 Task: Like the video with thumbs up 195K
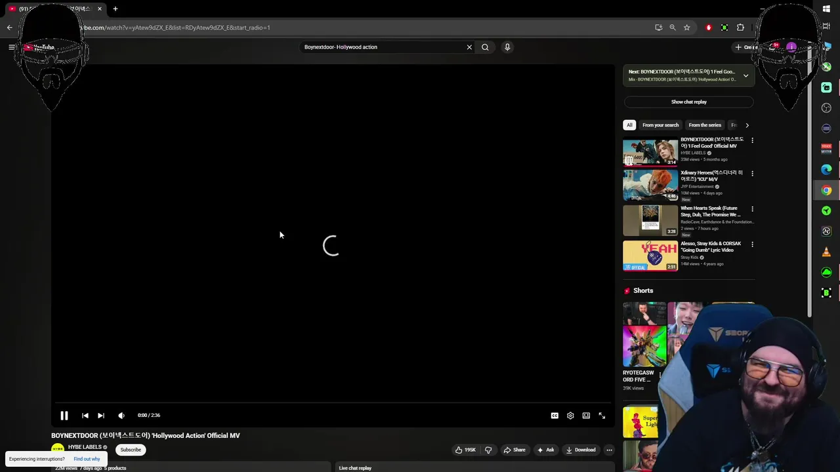pos(465,450)
